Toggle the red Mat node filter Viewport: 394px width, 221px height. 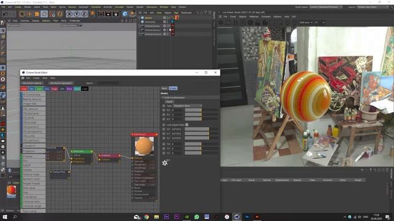point(24,88)
